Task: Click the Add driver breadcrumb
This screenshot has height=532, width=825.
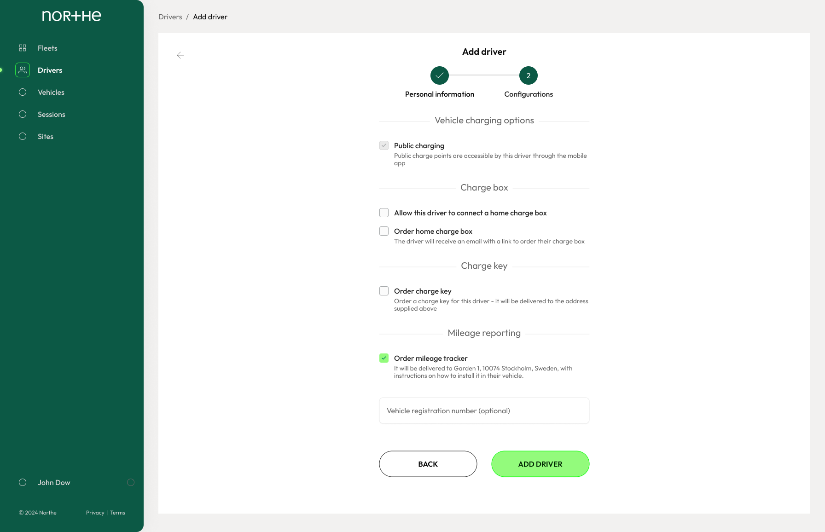Action: (x=210, y=17)
